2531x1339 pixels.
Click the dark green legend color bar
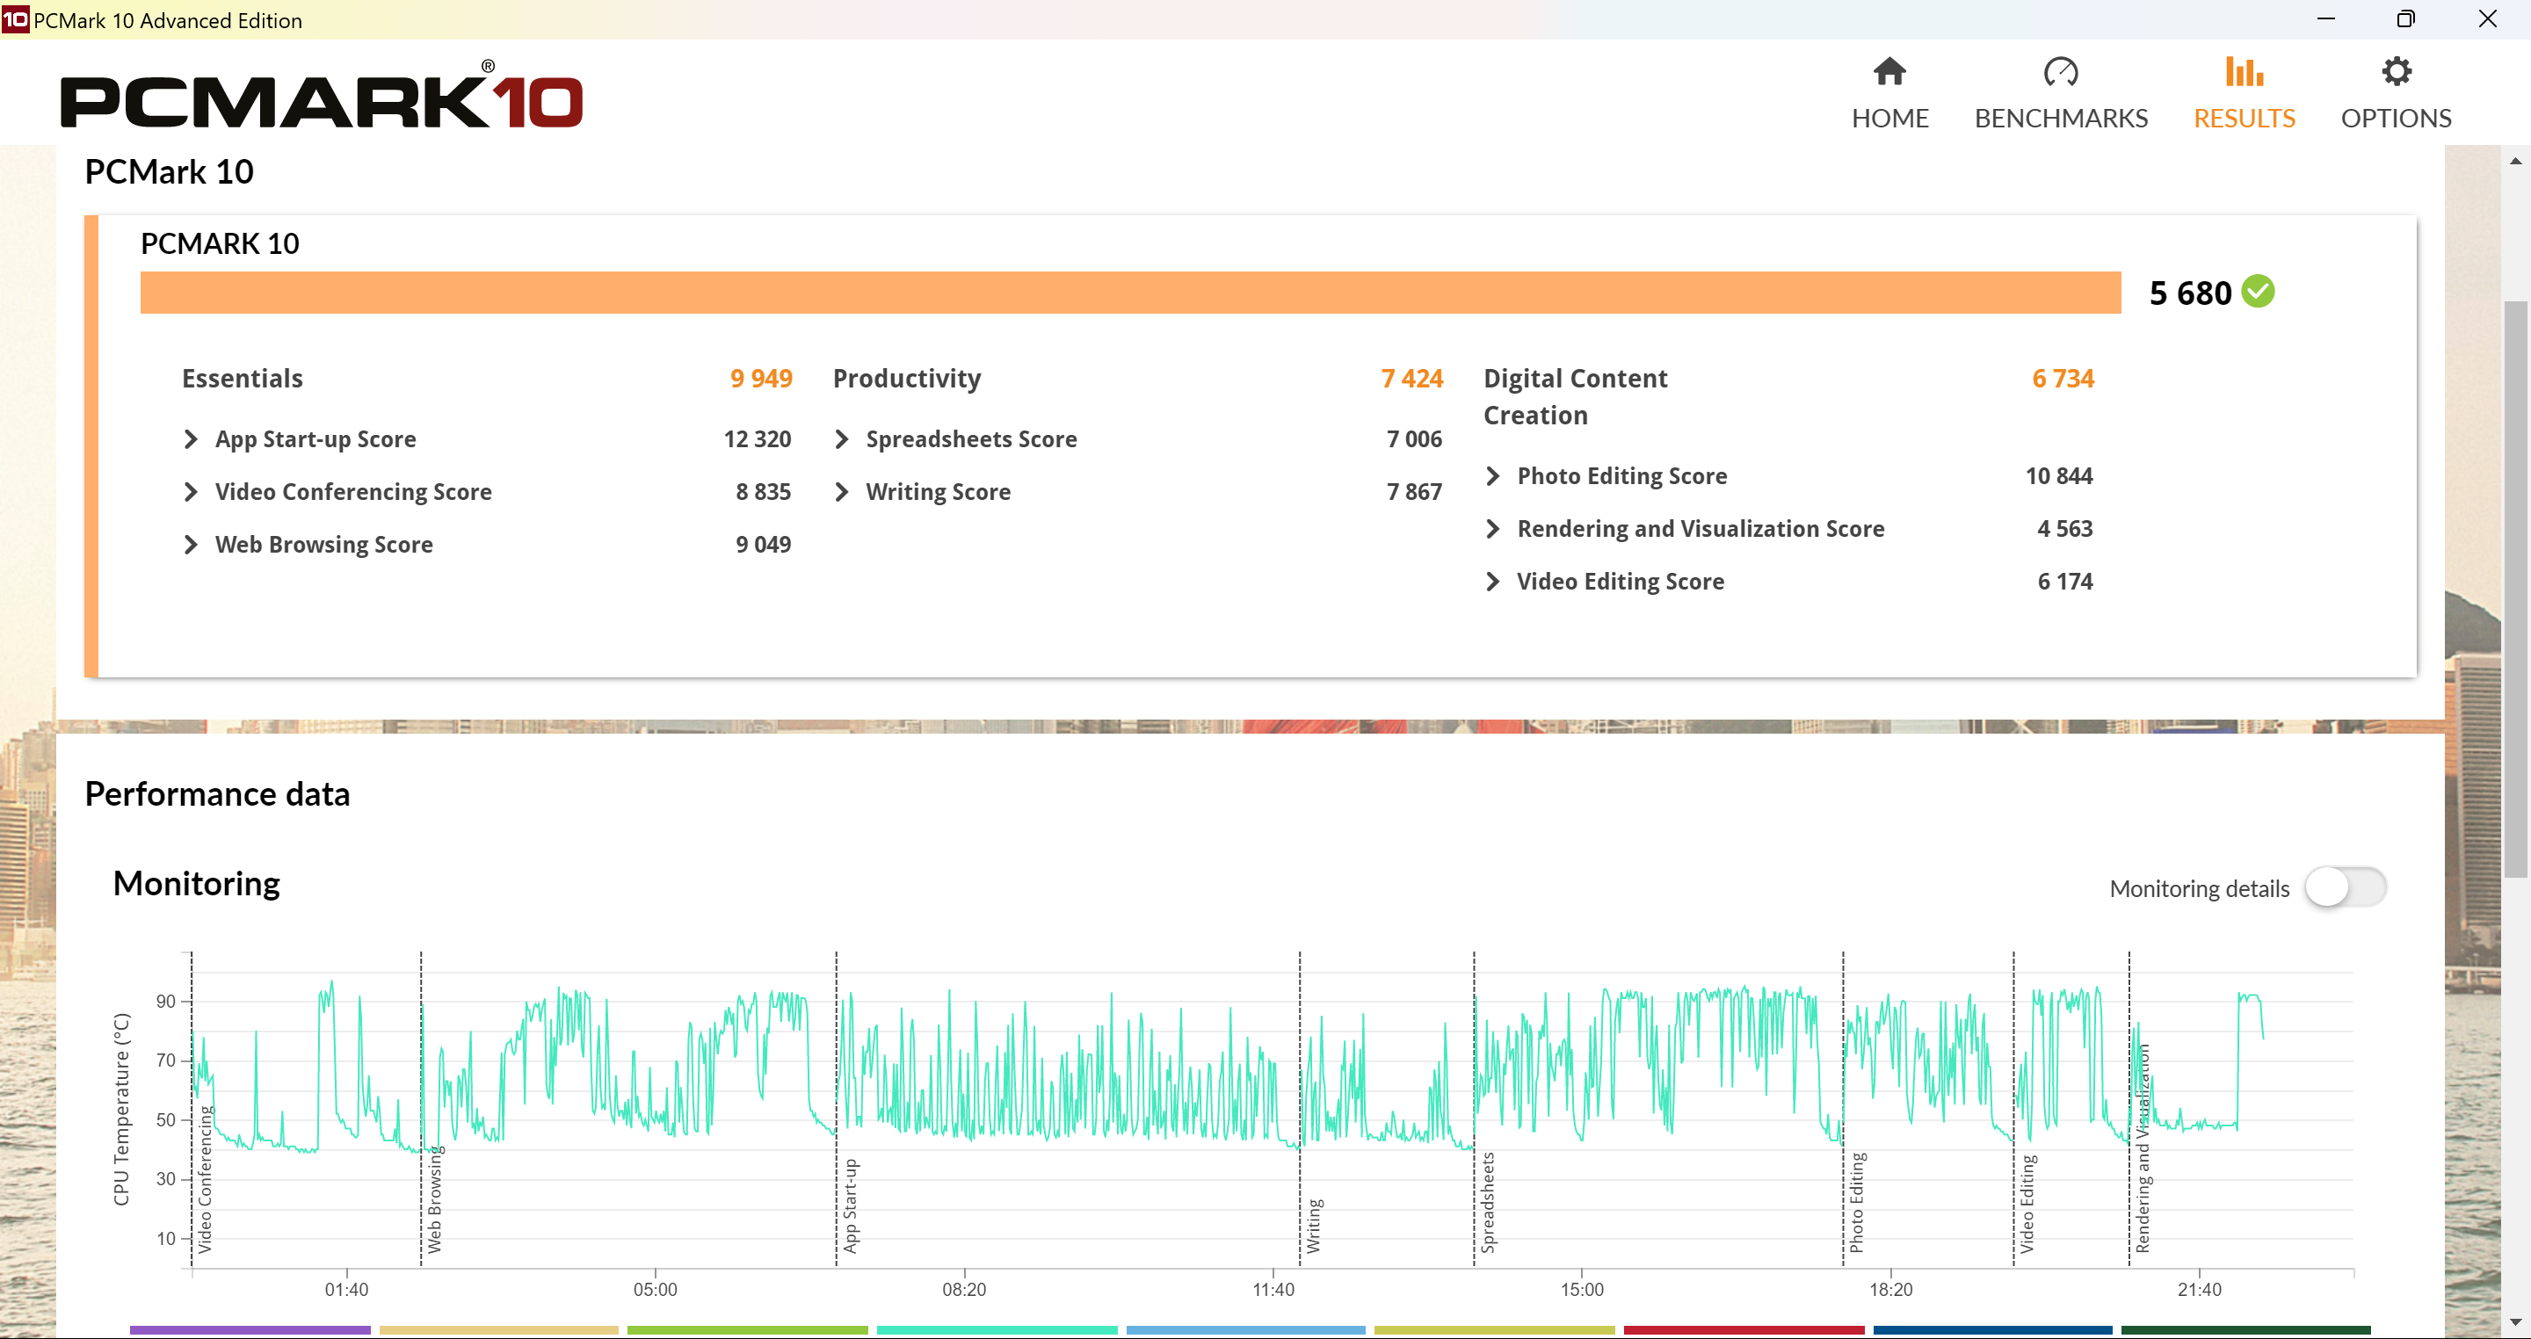click(x=2245, y=1330)
